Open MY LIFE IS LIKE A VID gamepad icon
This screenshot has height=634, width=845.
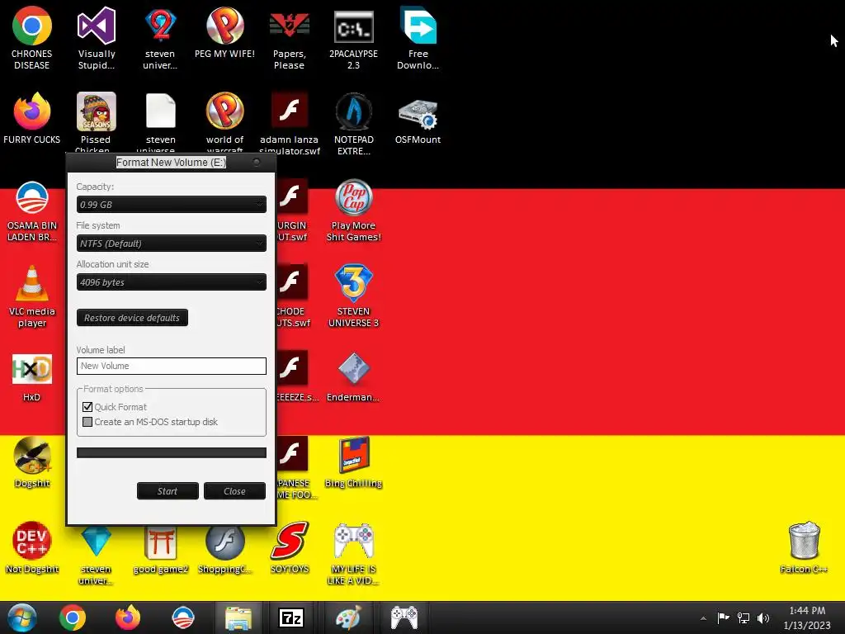[353, 553]
